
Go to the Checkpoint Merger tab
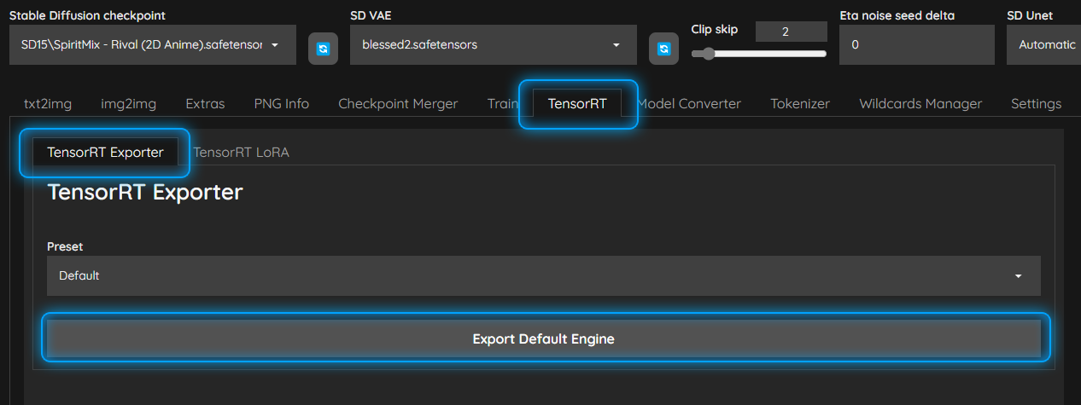(398, 103)
